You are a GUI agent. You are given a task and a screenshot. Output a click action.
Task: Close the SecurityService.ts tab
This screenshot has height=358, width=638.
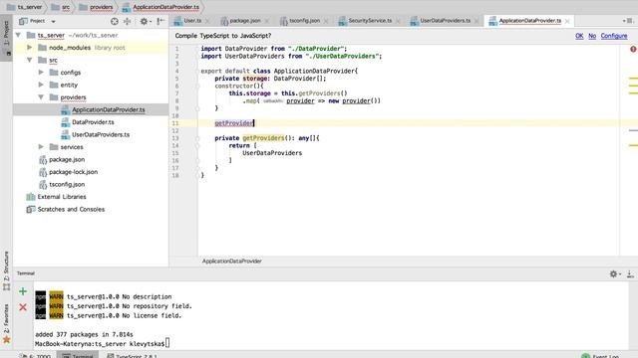pos(398,21)
